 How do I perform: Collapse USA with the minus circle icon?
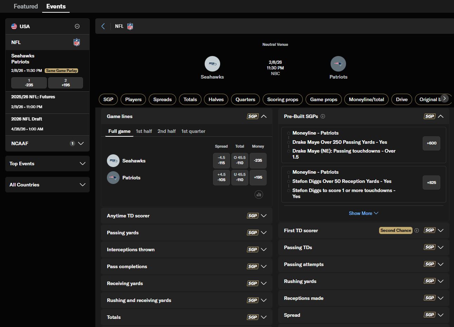77,26
